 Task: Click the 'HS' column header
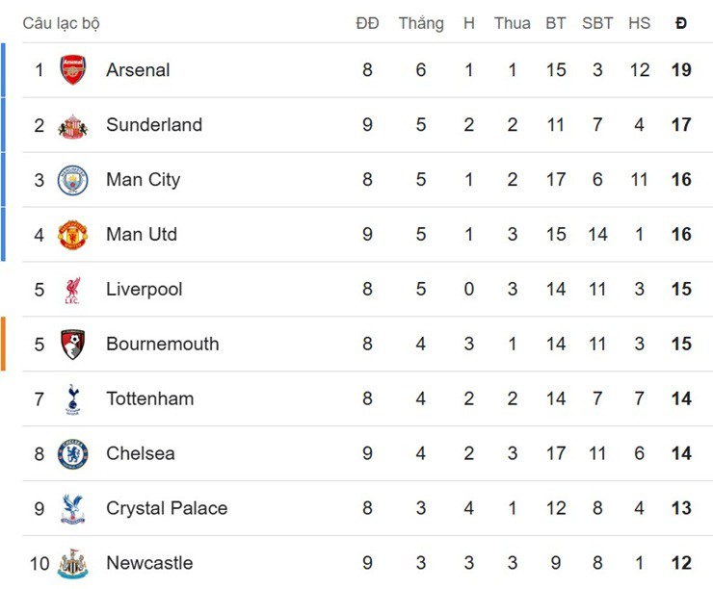coord(639,23)
